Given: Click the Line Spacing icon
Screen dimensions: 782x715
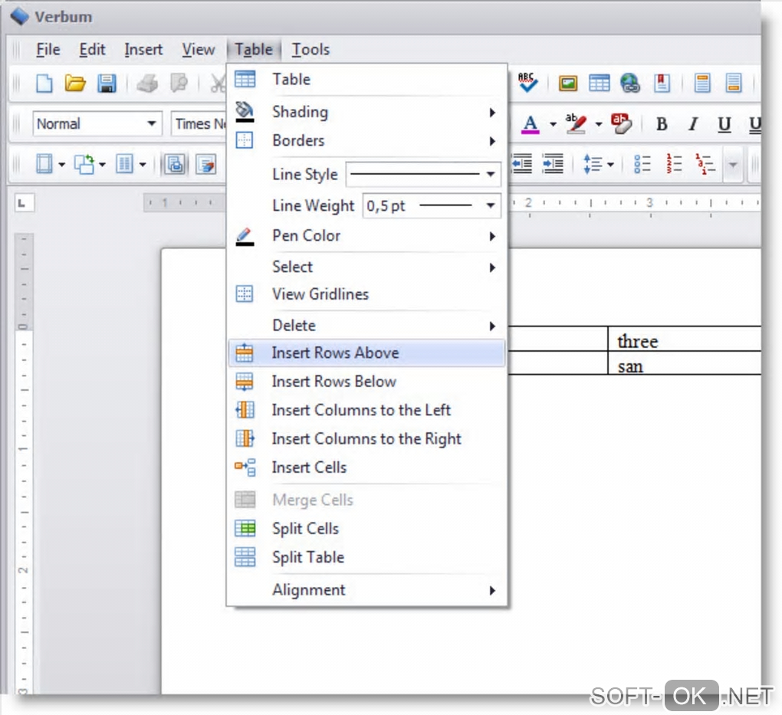Looking at the screenshot, I should (592, 163).
